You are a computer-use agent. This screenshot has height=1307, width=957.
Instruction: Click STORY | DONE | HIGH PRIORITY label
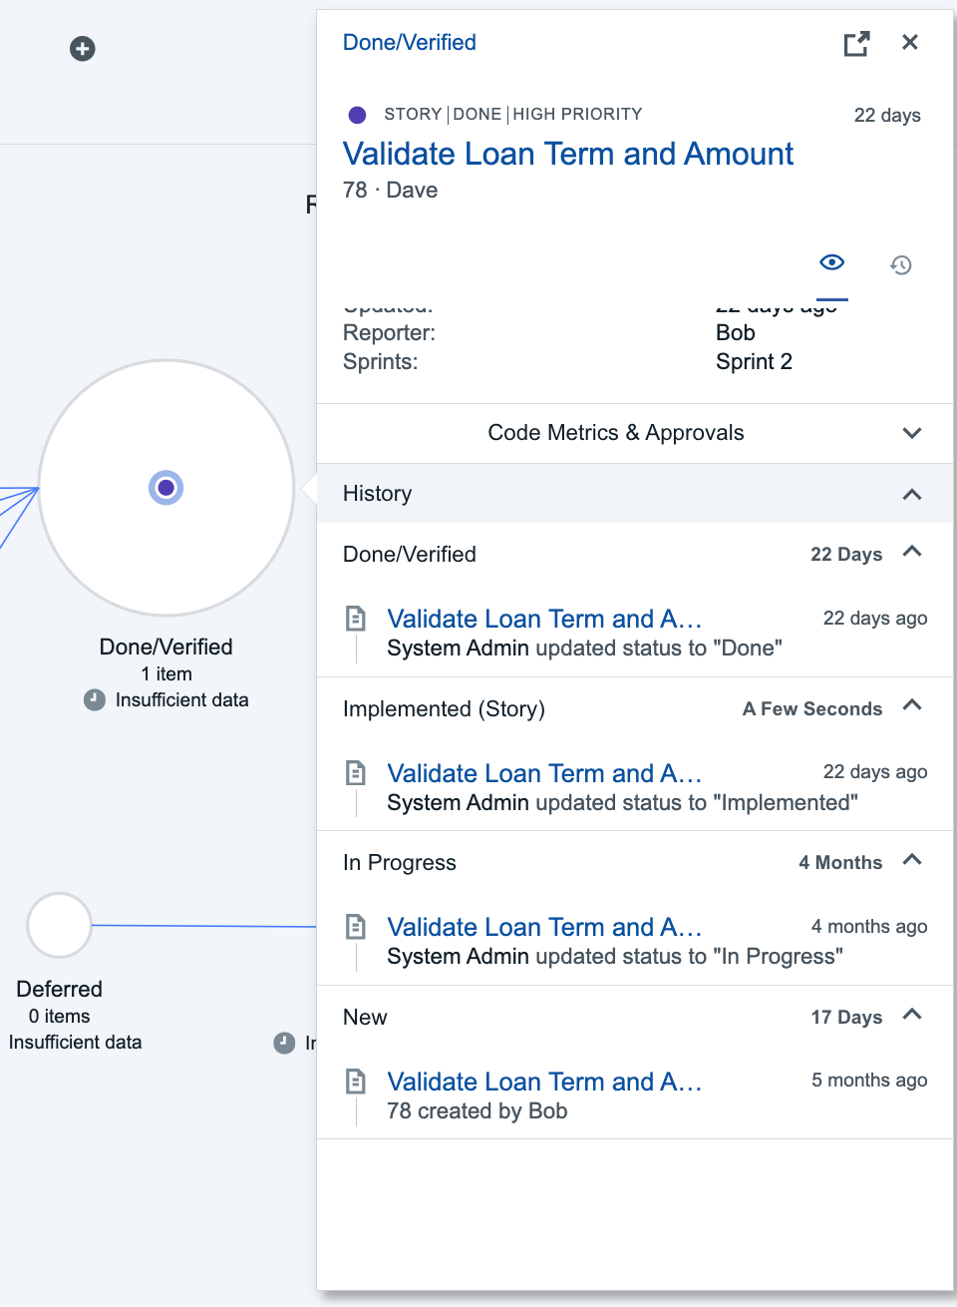point(513,114)
